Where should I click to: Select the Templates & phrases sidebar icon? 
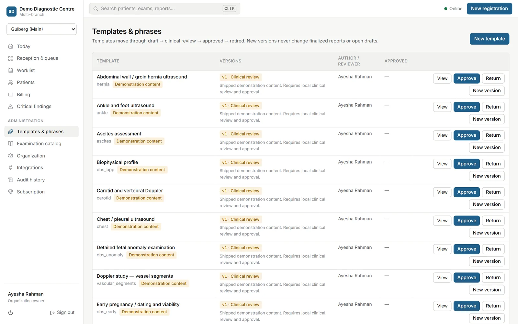point(11,132)
